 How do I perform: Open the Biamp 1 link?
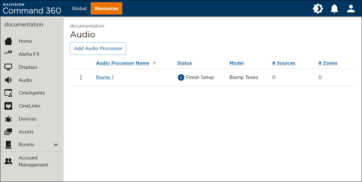pyautogui.click(x=105, y=77)
